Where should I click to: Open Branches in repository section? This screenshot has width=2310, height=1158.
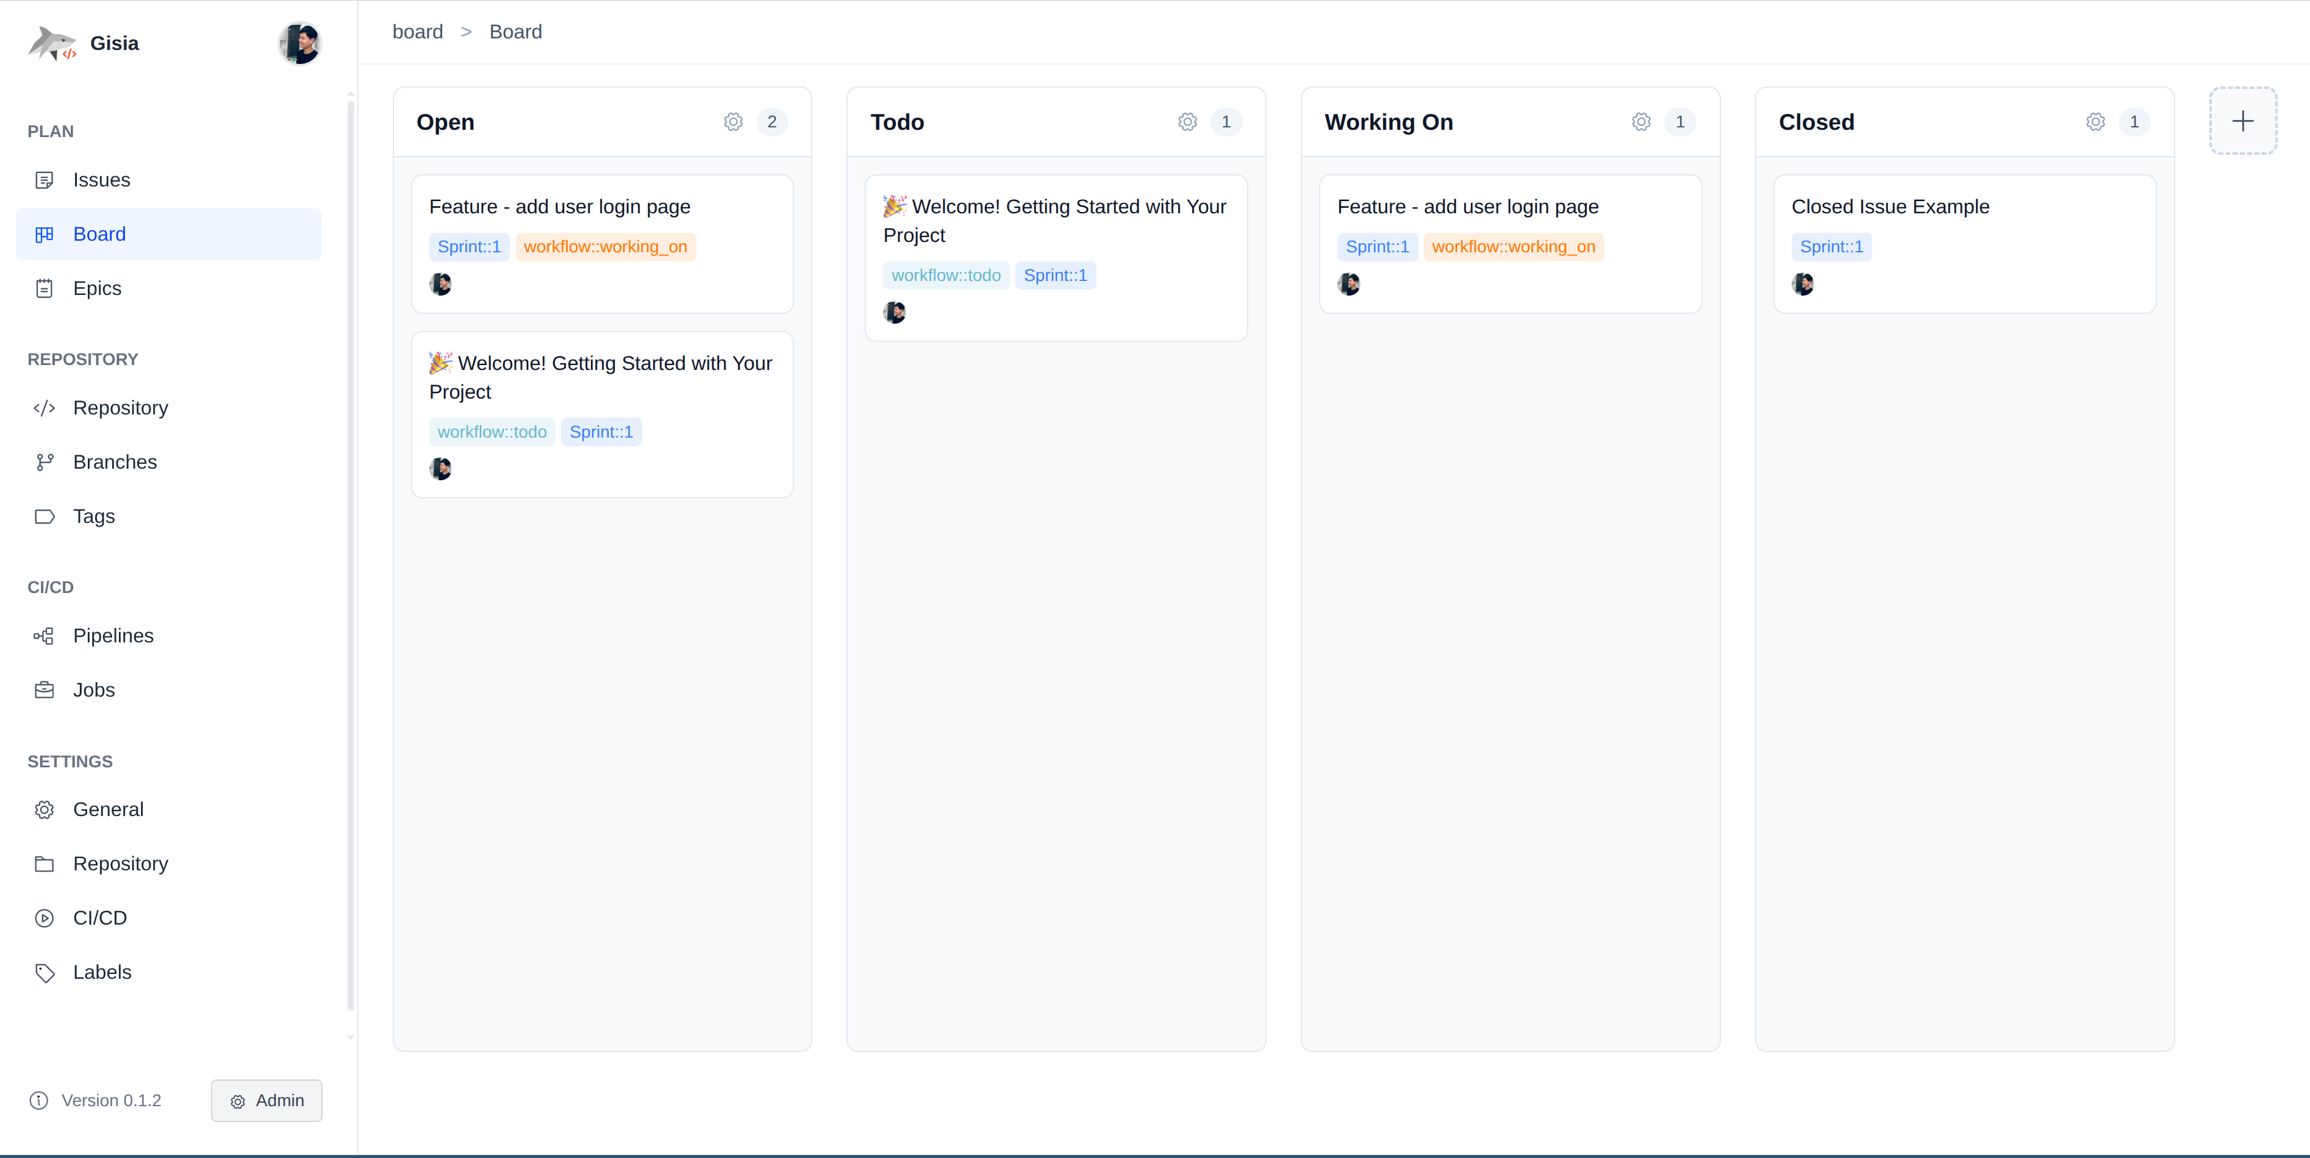coord(115,461)
